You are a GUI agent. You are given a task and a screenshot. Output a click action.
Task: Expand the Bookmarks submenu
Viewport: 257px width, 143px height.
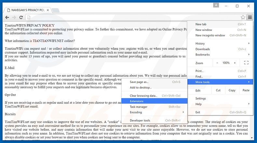point(220,55)
